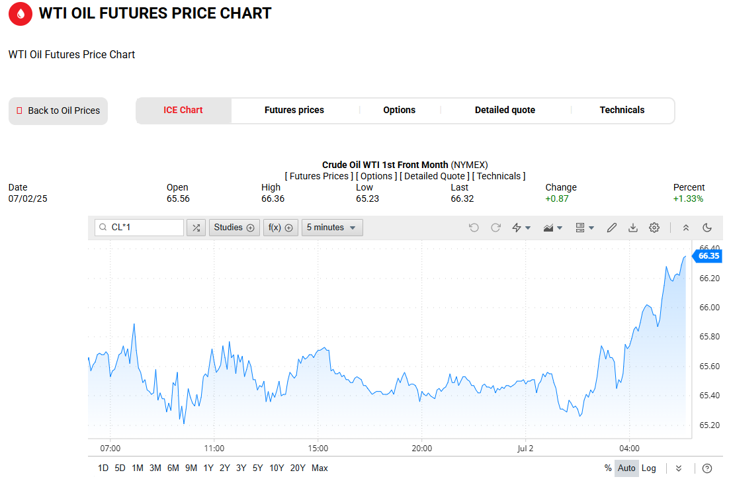The height and width of the screenshot is (479, 729).
Task: Set chart range to 1Y
Action: pyautogui.click(x=208, y=468)
